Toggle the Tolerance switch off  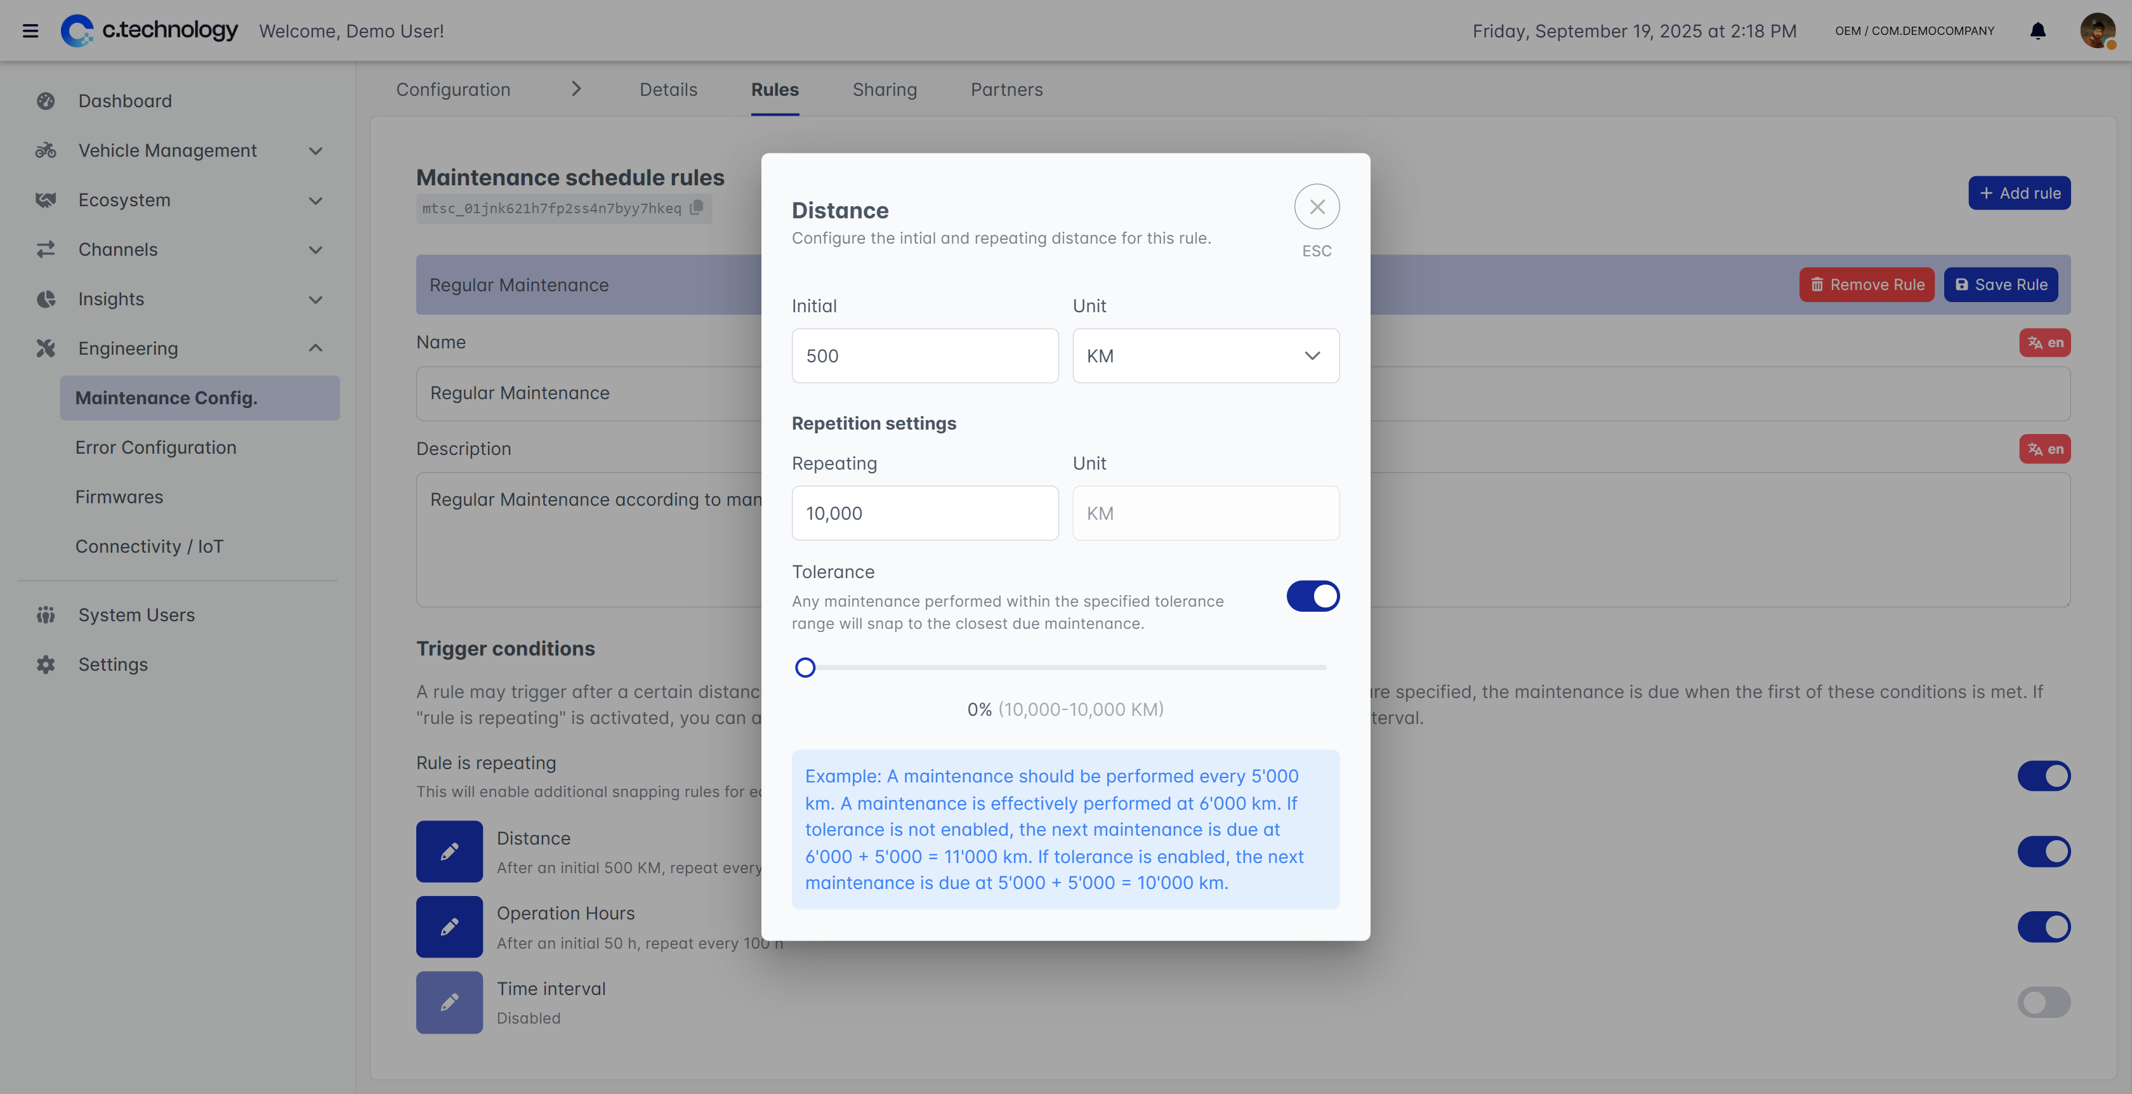[x=1313, y=596]
